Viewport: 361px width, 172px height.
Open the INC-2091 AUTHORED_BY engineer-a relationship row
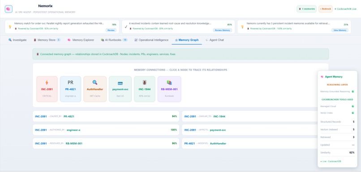pyautogui.click(x=106, y=130)
